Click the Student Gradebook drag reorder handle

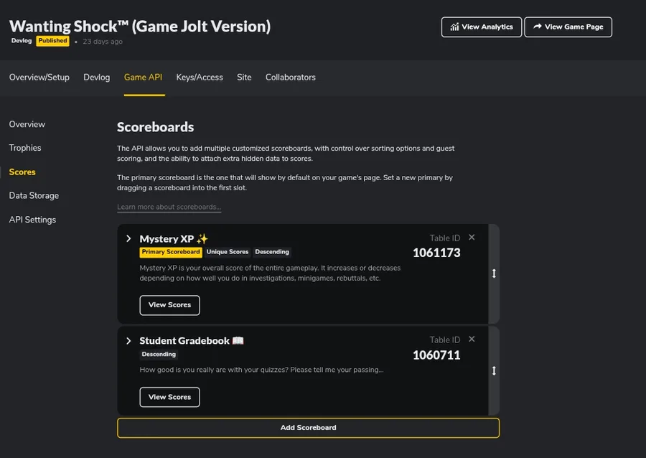(494, 371)
